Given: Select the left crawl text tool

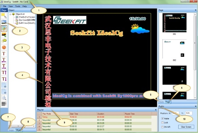Looking at the screenshot, I should (x=4, y=60).
